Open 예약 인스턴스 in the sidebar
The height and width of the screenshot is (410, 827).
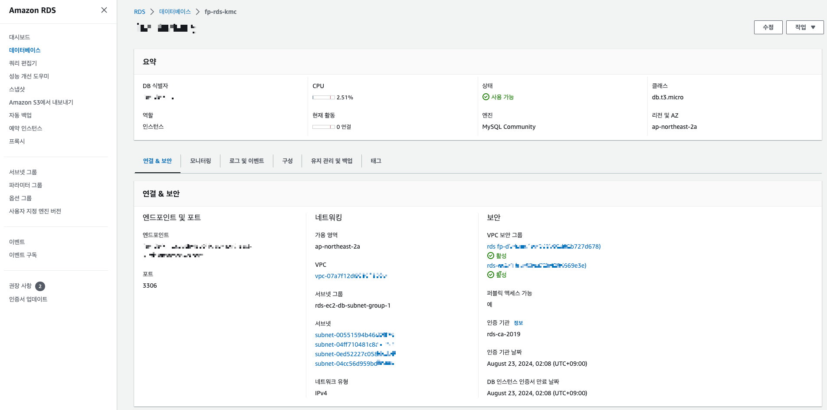pos(26,128)
